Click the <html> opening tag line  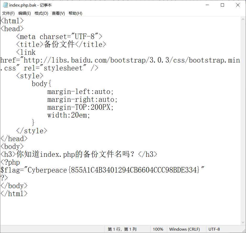(12, 21)
